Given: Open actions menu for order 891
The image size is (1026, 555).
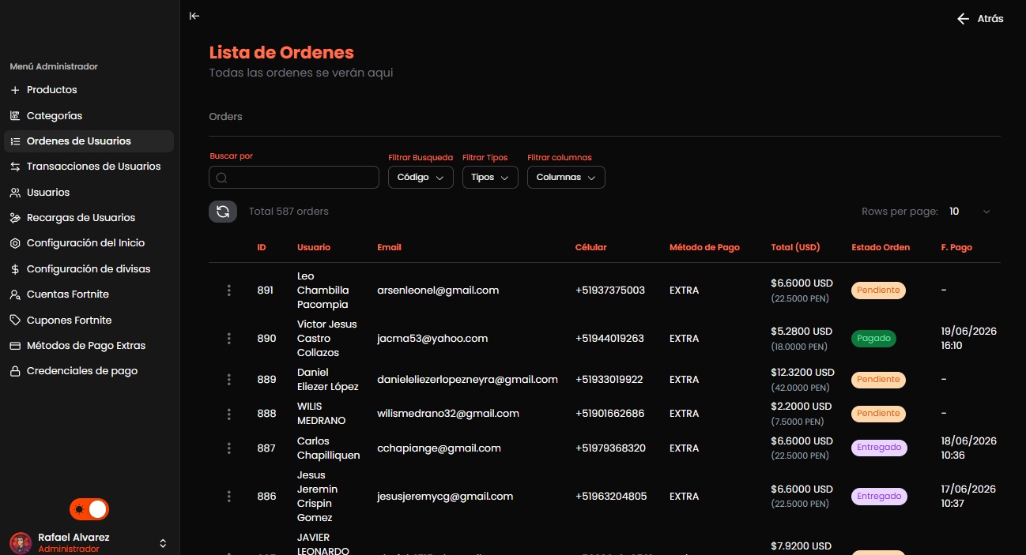Looking at the screenshot, I should point(229,291).
